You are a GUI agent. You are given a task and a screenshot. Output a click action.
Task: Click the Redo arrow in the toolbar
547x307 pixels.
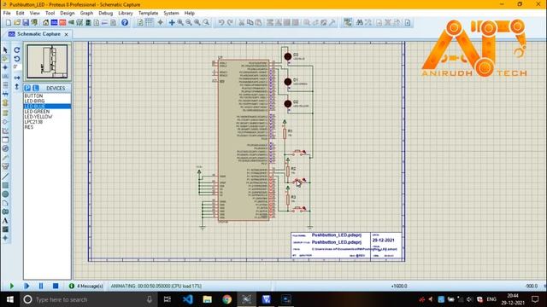[230, 23]
